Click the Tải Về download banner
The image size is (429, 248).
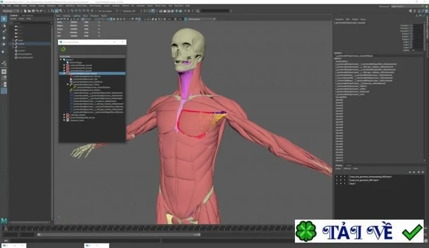359,231
